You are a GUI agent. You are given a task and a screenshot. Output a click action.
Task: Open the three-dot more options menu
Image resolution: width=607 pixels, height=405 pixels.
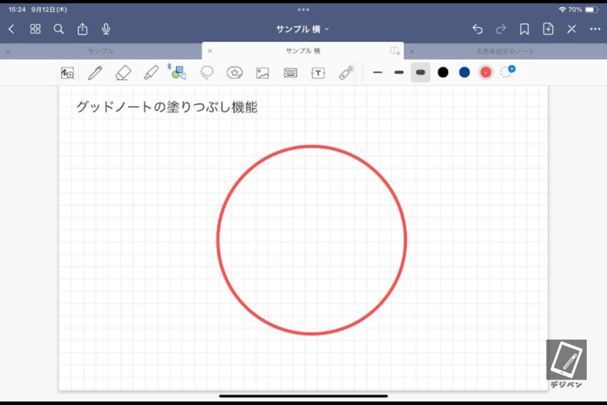[x=595, y=29]
